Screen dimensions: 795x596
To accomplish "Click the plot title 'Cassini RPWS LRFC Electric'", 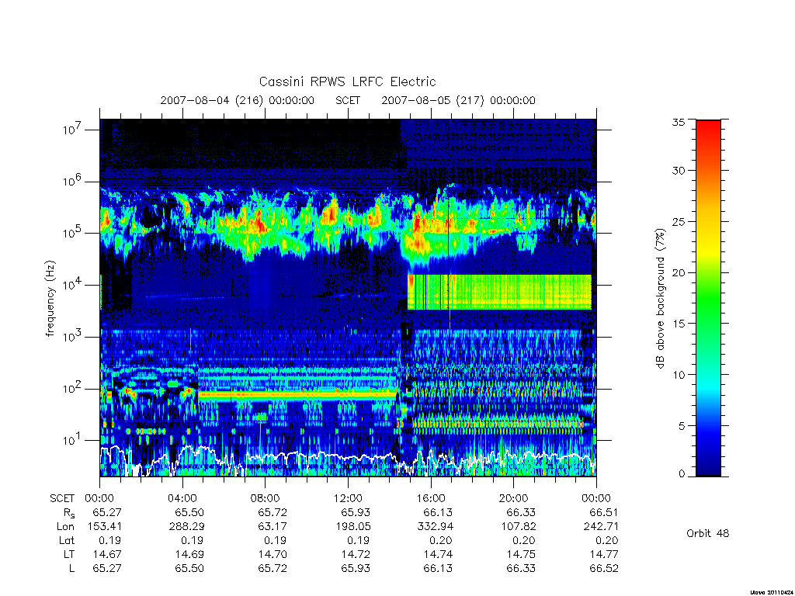I will coord(347,81).
